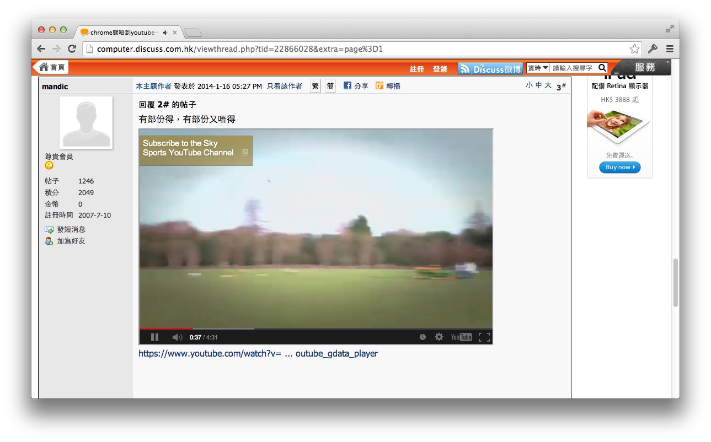Filter posts with 只看該作者
The height and width of the screenshot is (442, 711).
(x=285, y=86)
